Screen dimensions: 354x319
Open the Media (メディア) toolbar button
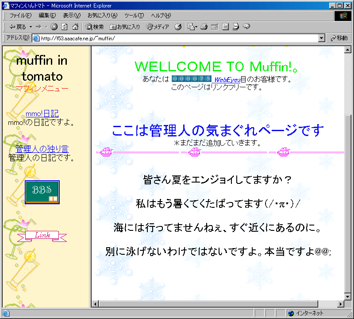(x=158, y=27)
